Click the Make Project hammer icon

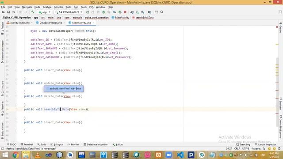click(33, 12)
